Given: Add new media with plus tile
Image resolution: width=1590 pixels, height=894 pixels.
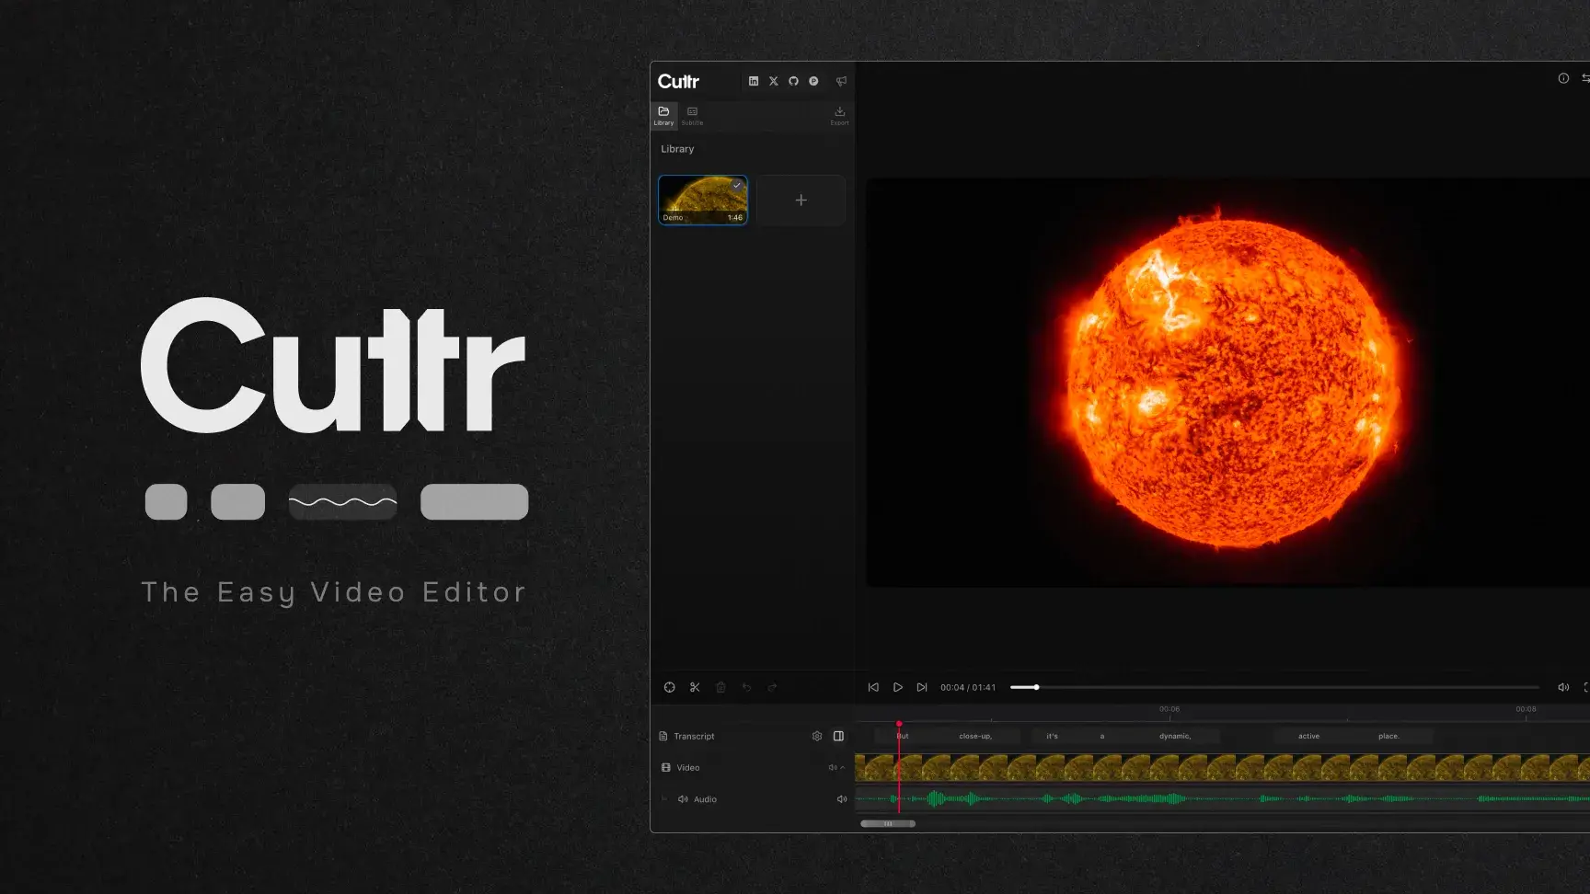Looking at the screenshot, I should pyautogui.click(x=801, y=200).
